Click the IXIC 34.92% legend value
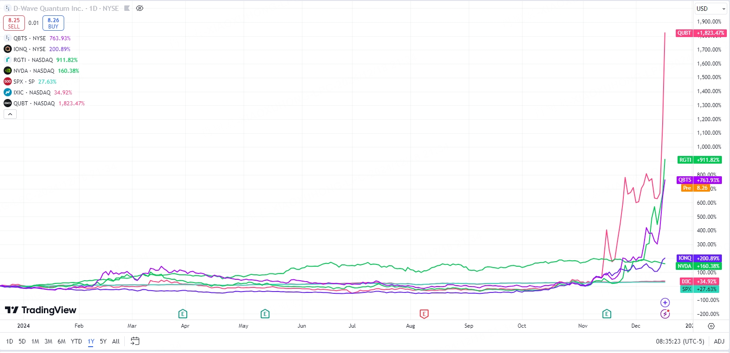Image resolution: width=730 pixels, height=353 pixels. (63, 93)
